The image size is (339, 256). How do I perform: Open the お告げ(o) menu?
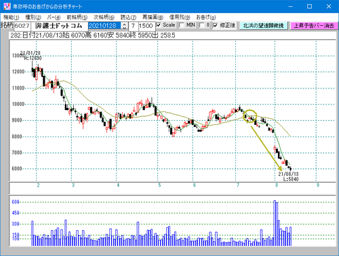click(x=206, y=17)
